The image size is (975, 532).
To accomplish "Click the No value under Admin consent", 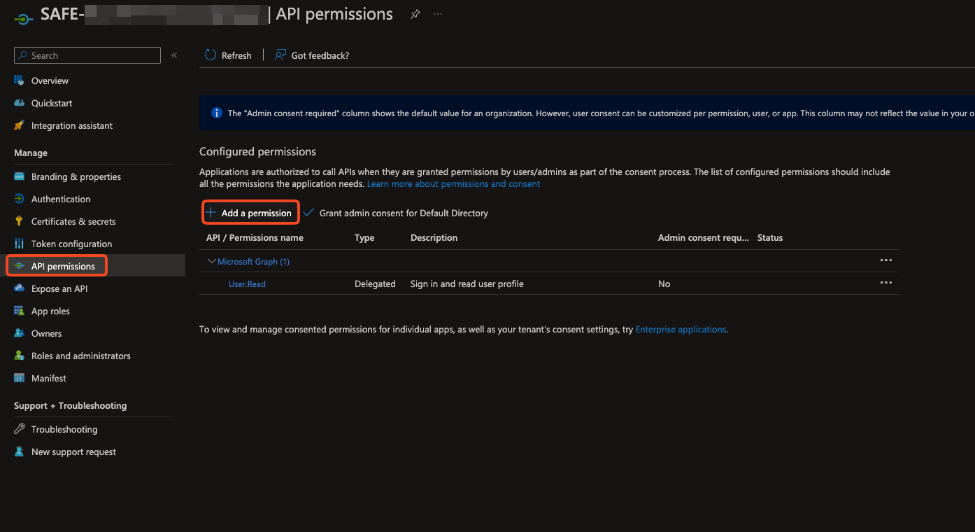I will coord(664,283).
